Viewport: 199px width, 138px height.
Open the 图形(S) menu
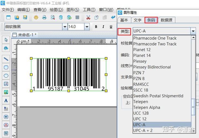click(73, 10)
